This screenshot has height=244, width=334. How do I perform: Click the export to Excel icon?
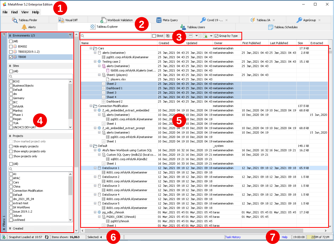coord(205,36)
